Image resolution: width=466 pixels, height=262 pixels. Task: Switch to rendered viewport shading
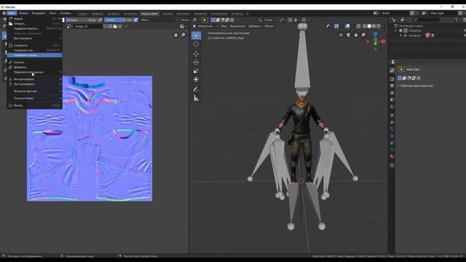coord(379,26)
